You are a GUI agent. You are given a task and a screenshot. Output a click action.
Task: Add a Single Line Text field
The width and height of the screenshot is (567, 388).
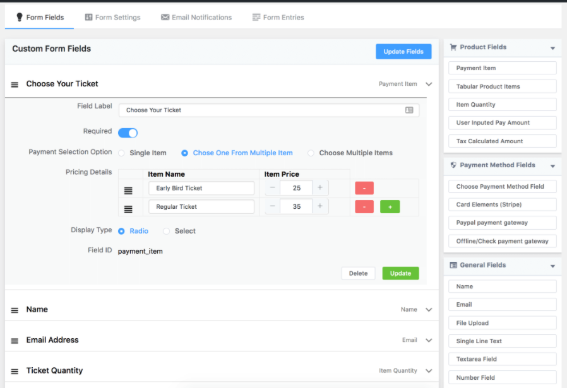click(x=502, y=341)
